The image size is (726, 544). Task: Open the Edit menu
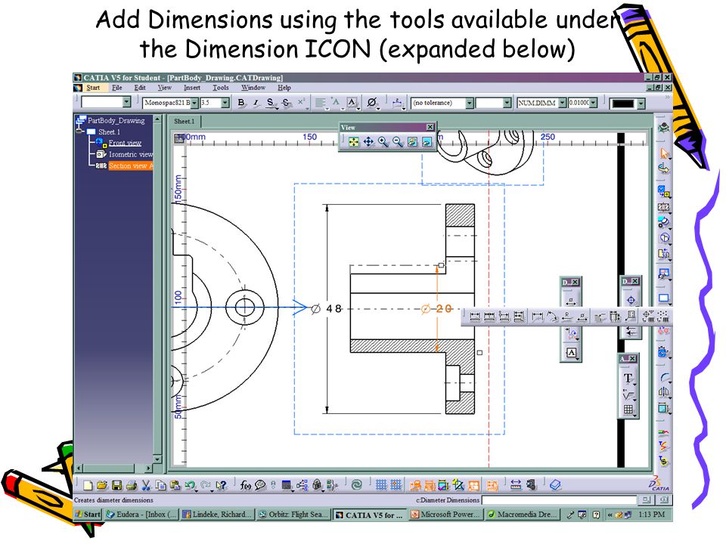pos(140,88)
